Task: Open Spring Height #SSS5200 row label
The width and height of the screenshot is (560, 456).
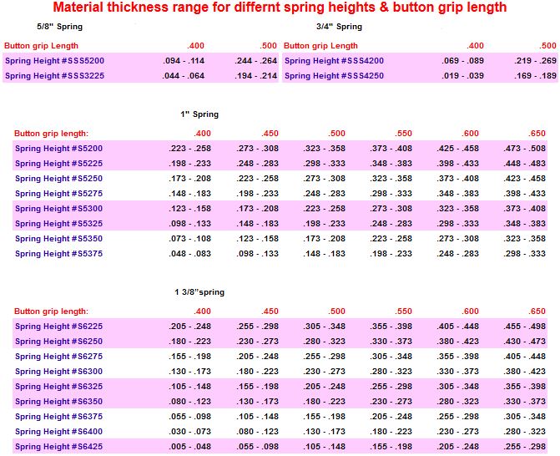Action: [x=55, y=61]
